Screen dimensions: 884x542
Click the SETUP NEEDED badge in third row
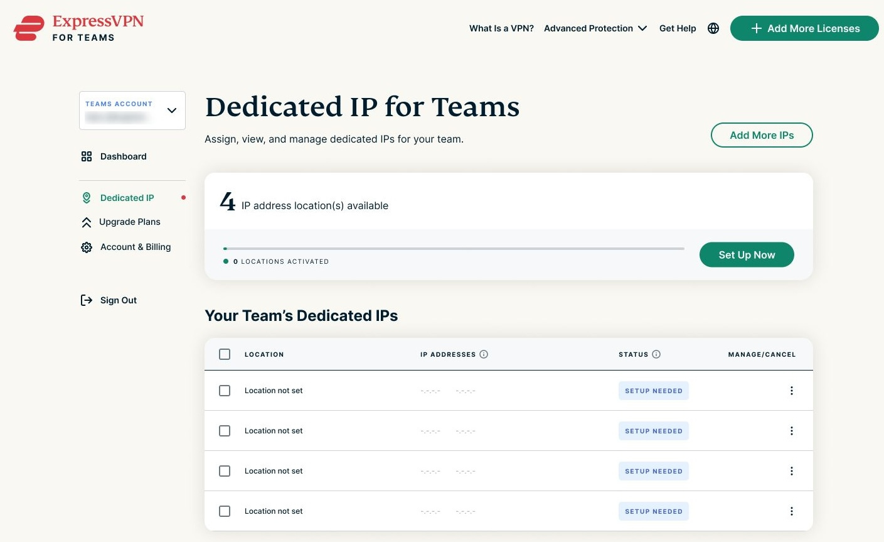[654, 471]
